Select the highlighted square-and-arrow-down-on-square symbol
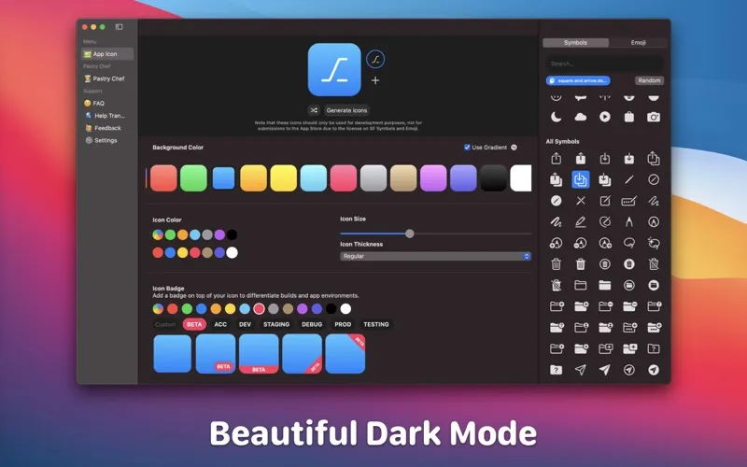 pyautogui.click(x=580, y=179)
